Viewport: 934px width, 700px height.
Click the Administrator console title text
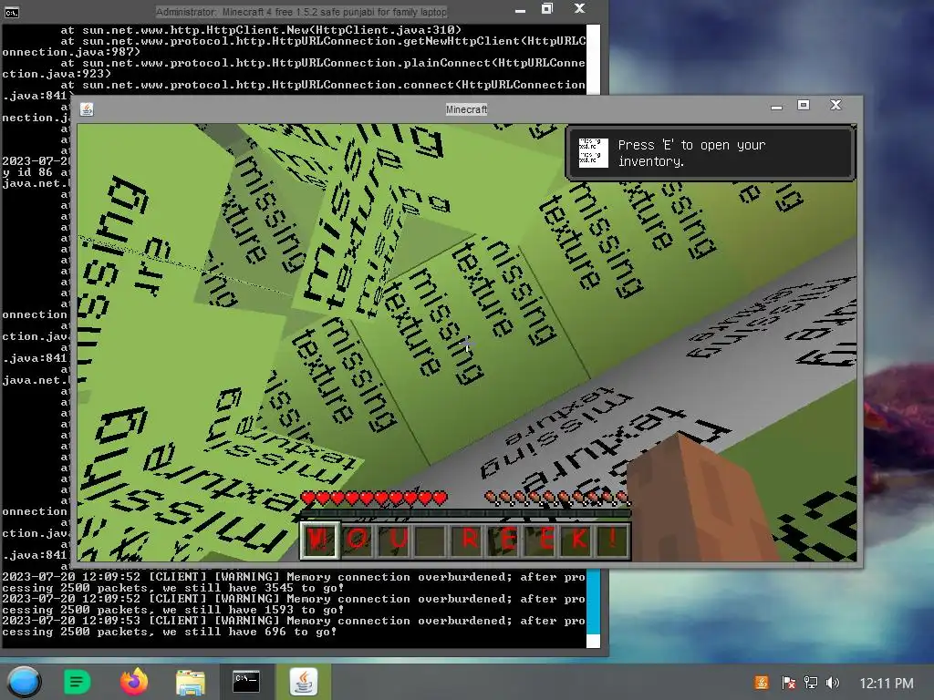pyautogui.click(x=301, y=12)
